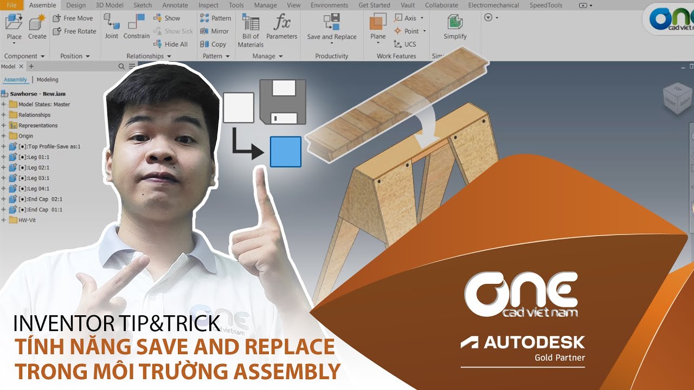
Task: Click the Joint tool icon
Action: [x=112, y=23]
